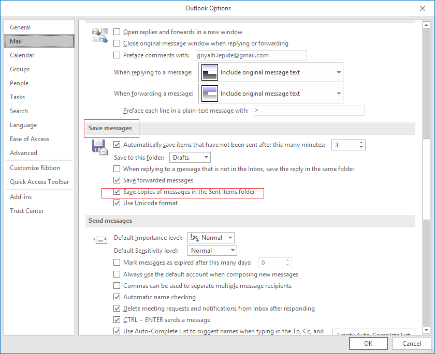Open Advanced options category
This screenshot has height=354, width=435.
click(39, 153)
